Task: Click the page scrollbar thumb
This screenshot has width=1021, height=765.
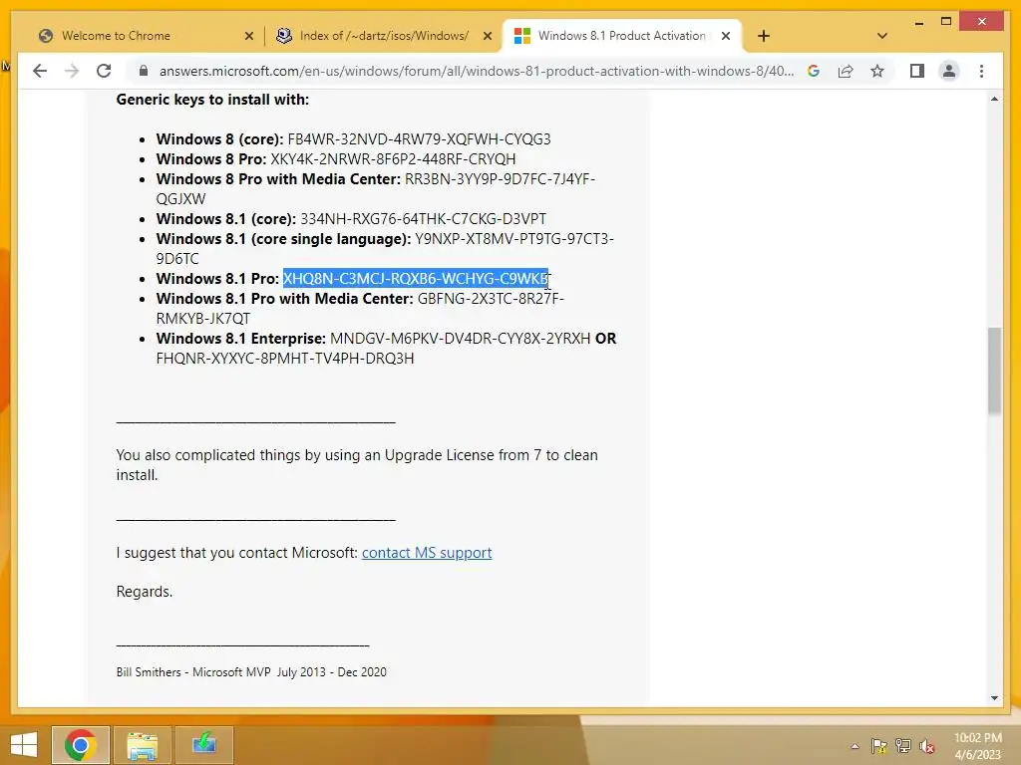Action: tap(994, 371)
